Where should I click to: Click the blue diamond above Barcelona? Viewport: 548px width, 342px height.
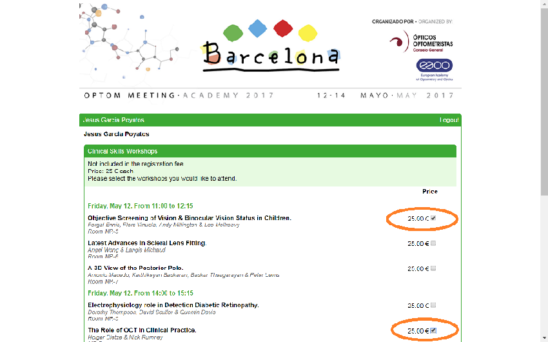pyautogui.click(x=258, y=28)
